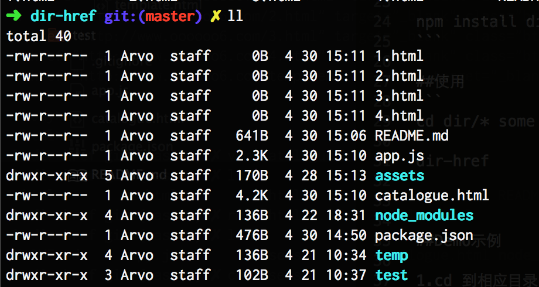Click catalogue.html in the listing
The width and height of the screenshot is (539, 287).
tap(432, 196)
